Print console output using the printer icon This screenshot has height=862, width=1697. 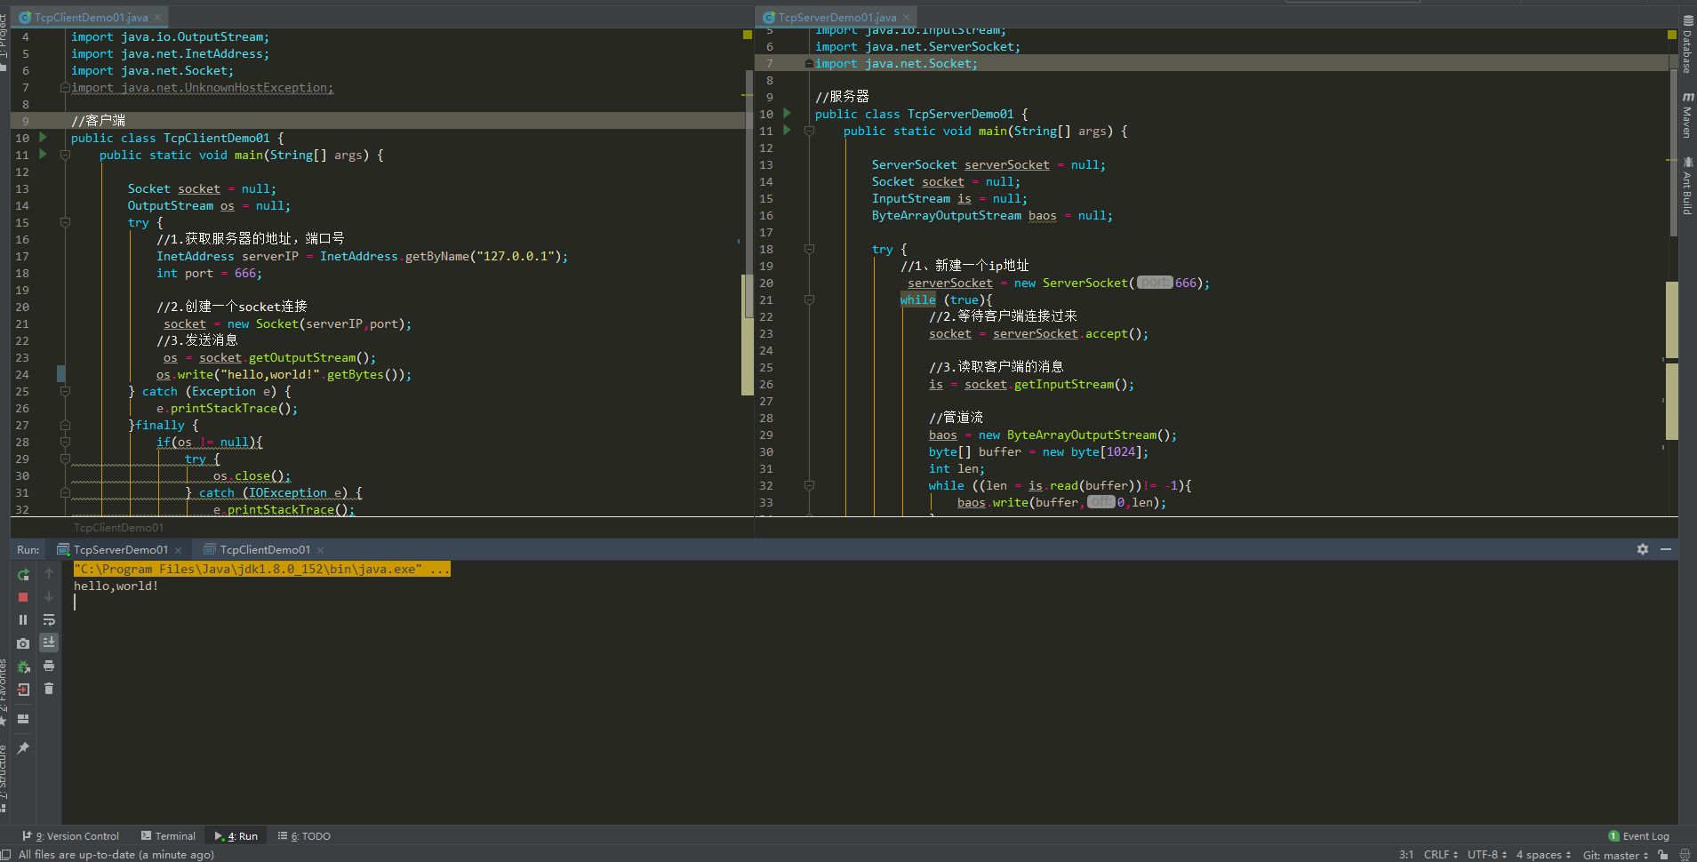tap(49, 666)
